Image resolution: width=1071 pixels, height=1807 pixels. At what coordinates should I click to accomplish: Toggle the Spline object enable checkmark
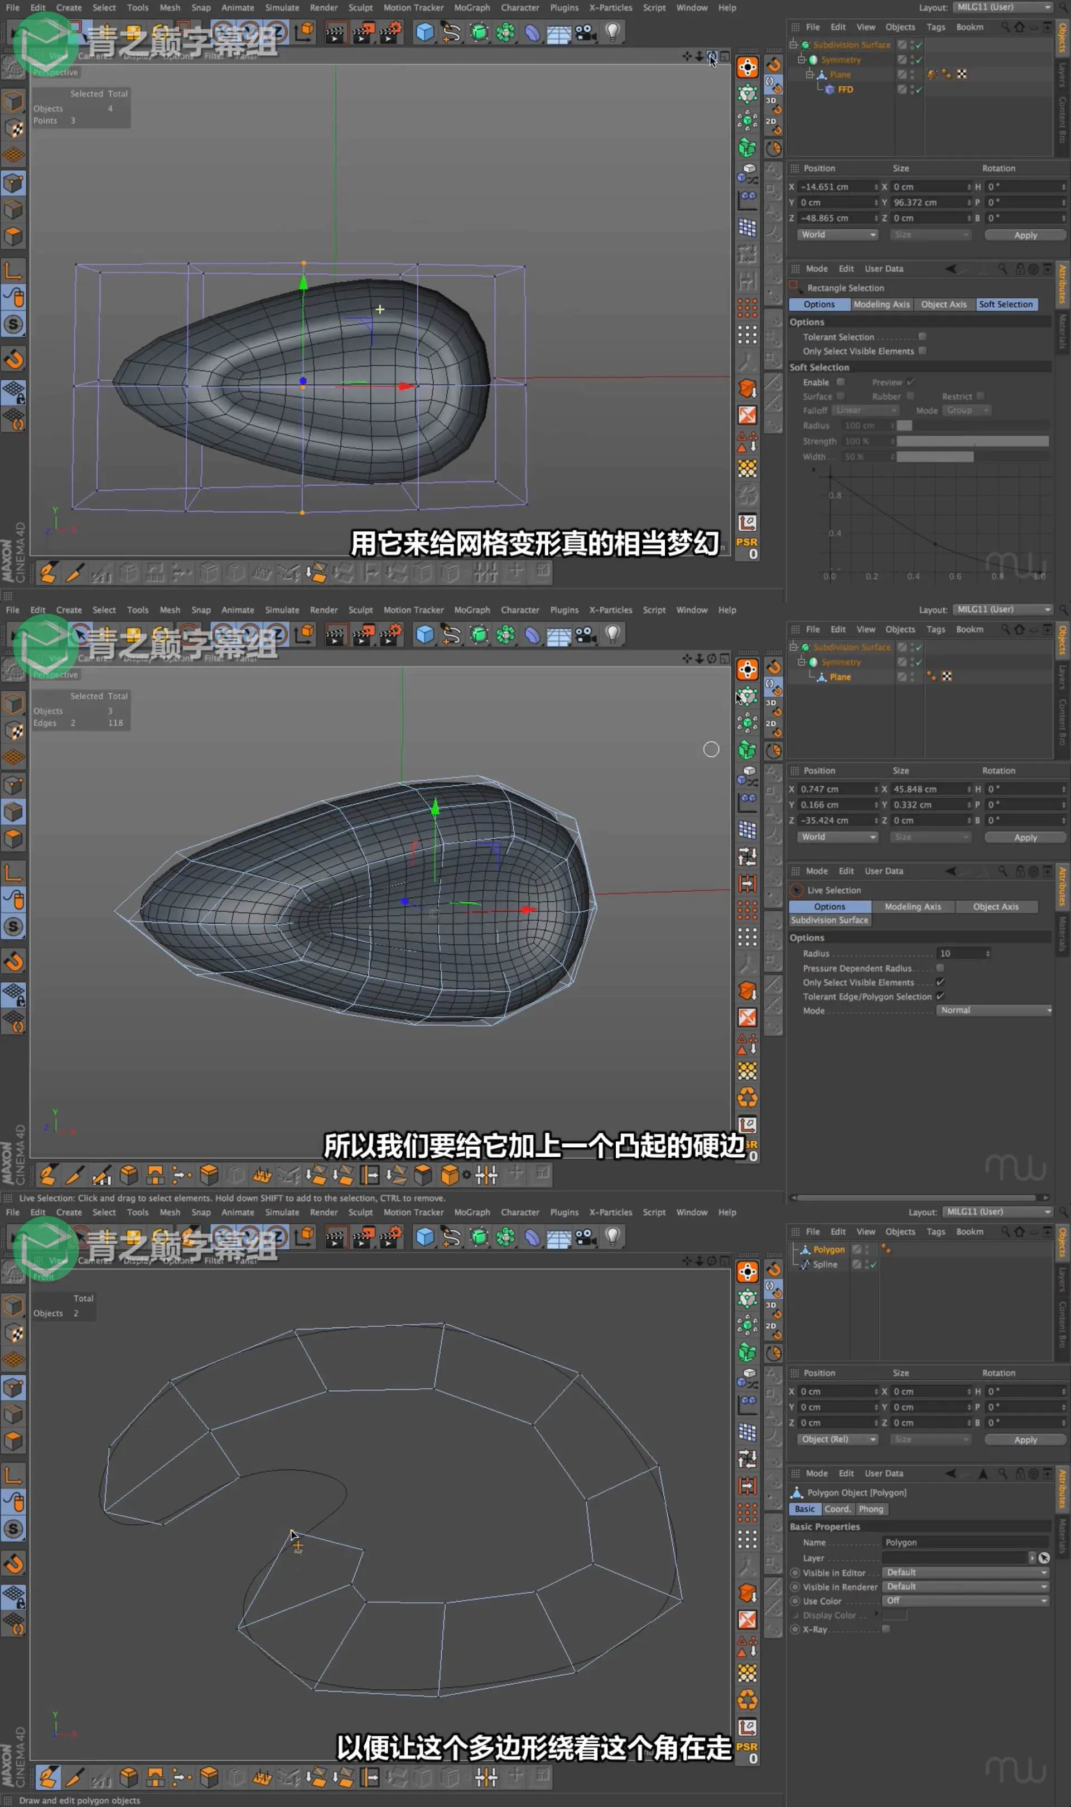pos(872,1264)
